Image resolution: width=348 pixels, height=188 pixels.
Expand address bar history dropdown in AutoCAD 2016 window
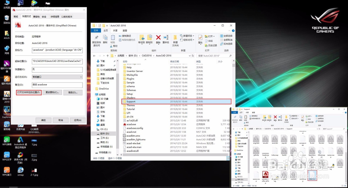click(190, 56)
